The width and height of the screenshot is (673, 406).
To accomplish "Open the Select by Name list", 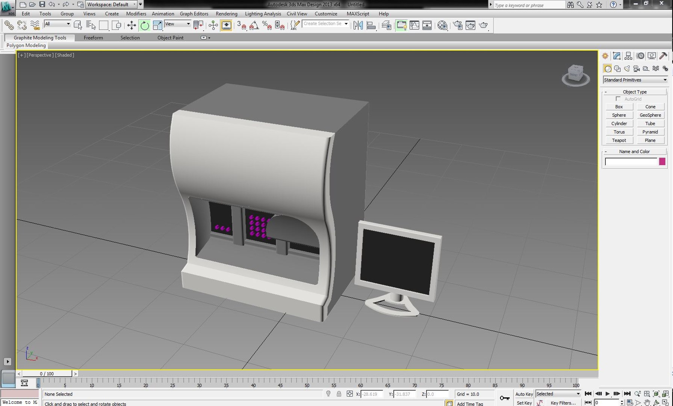I will click(x=91, y=25).
